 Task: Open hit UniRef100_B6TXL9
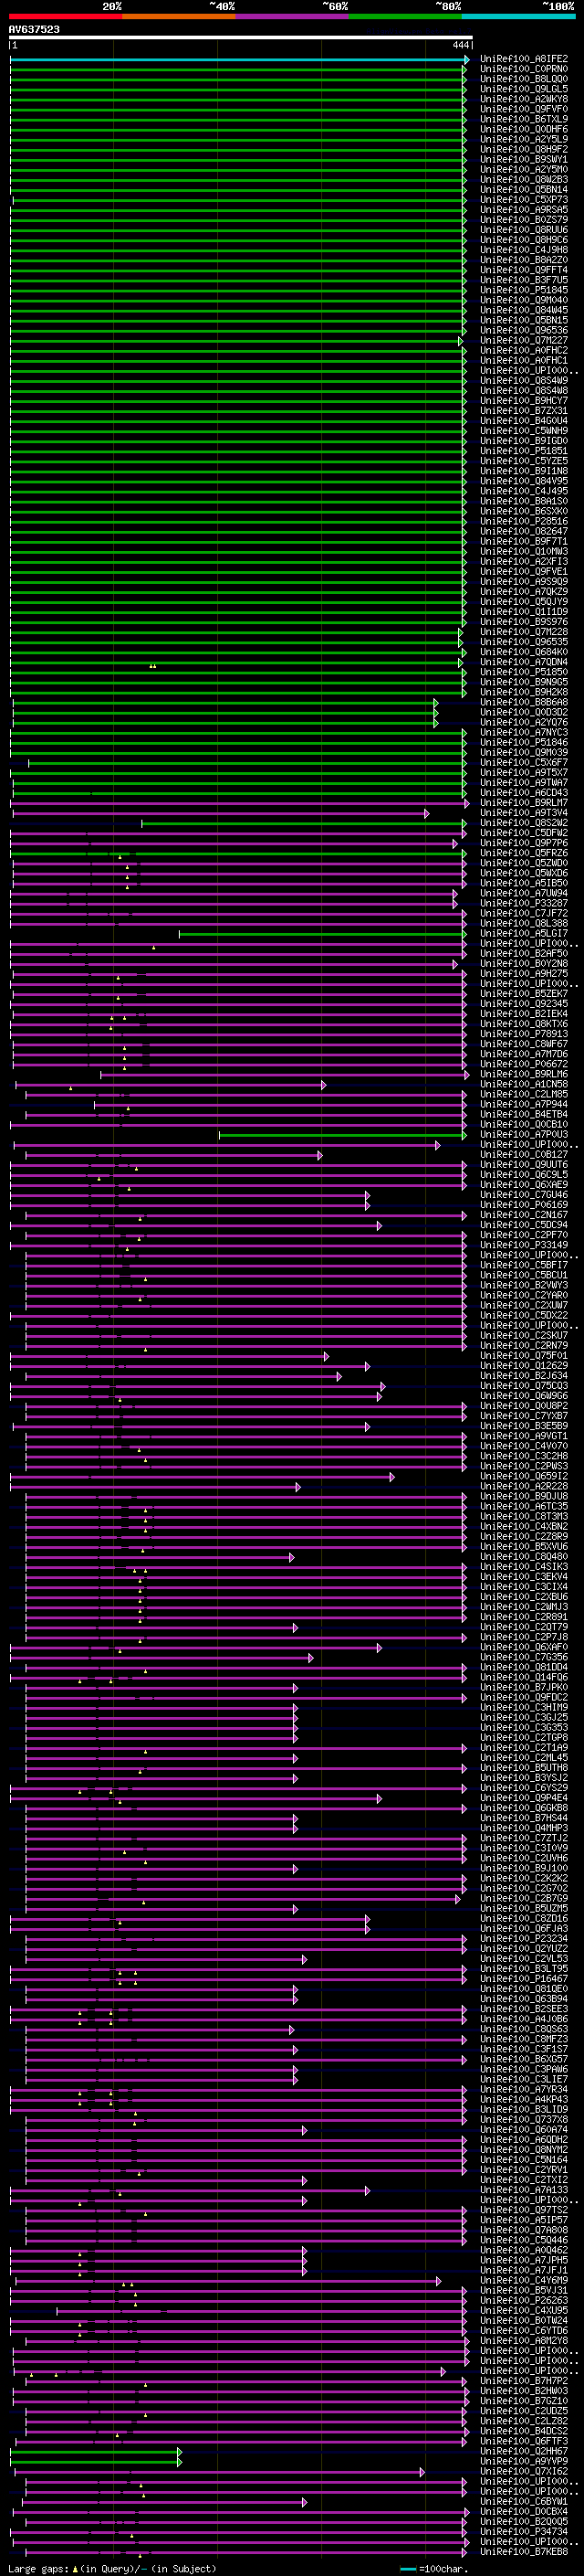(x=524, y=119)
